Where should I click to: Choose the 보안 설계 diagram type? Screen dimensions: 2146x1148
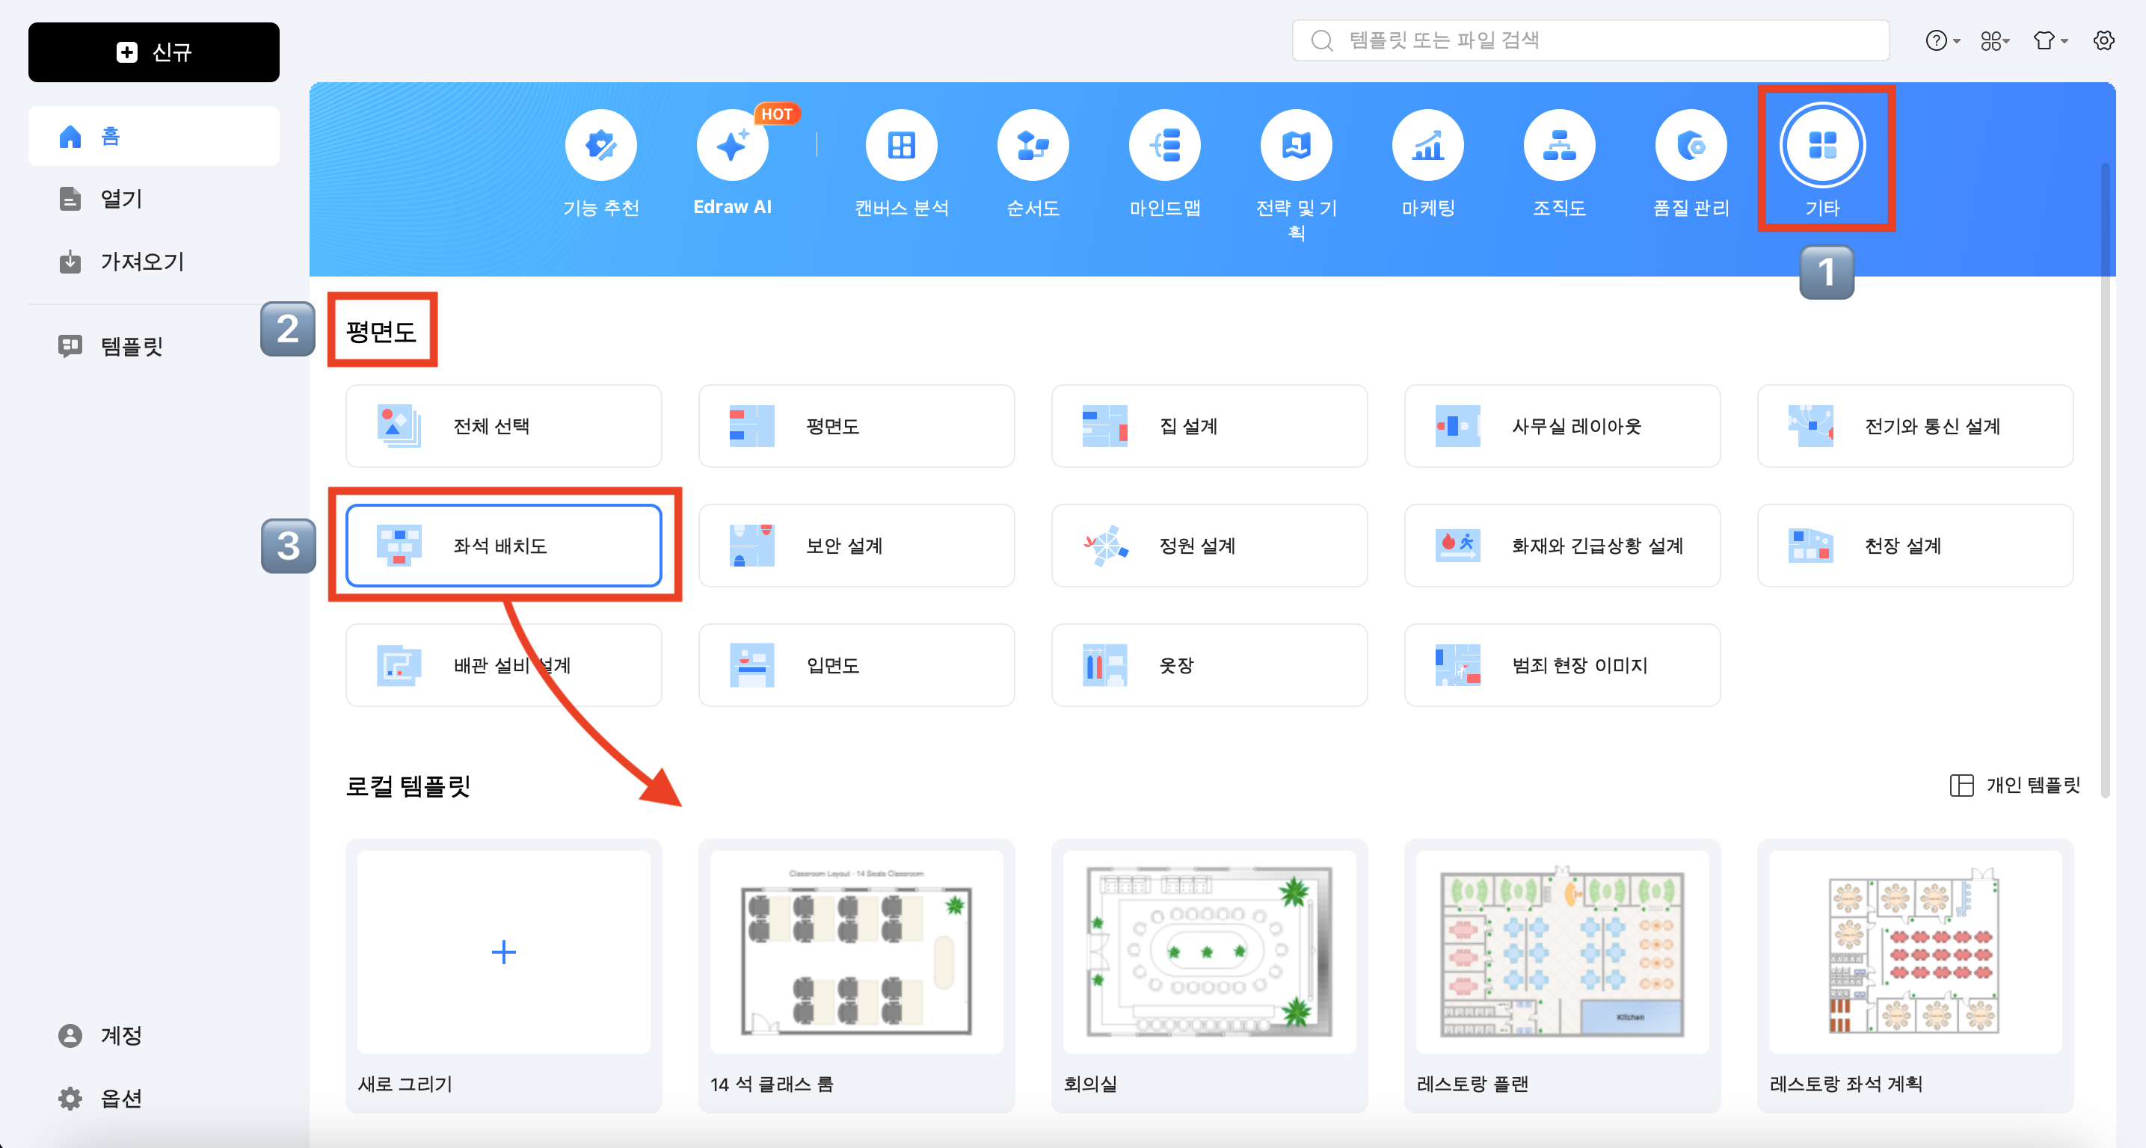click(856, 546)
